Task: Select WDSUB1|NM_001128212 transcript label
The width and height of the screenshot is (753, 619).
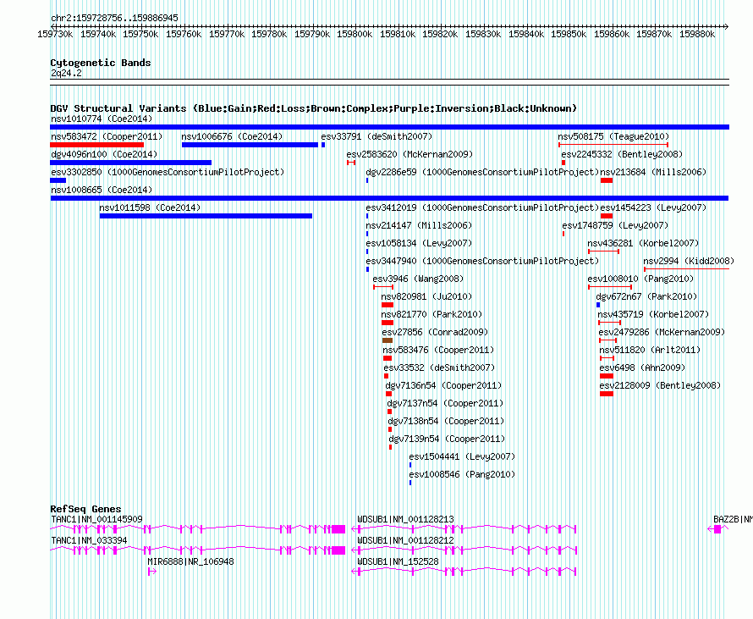Action: pos(406,540)
